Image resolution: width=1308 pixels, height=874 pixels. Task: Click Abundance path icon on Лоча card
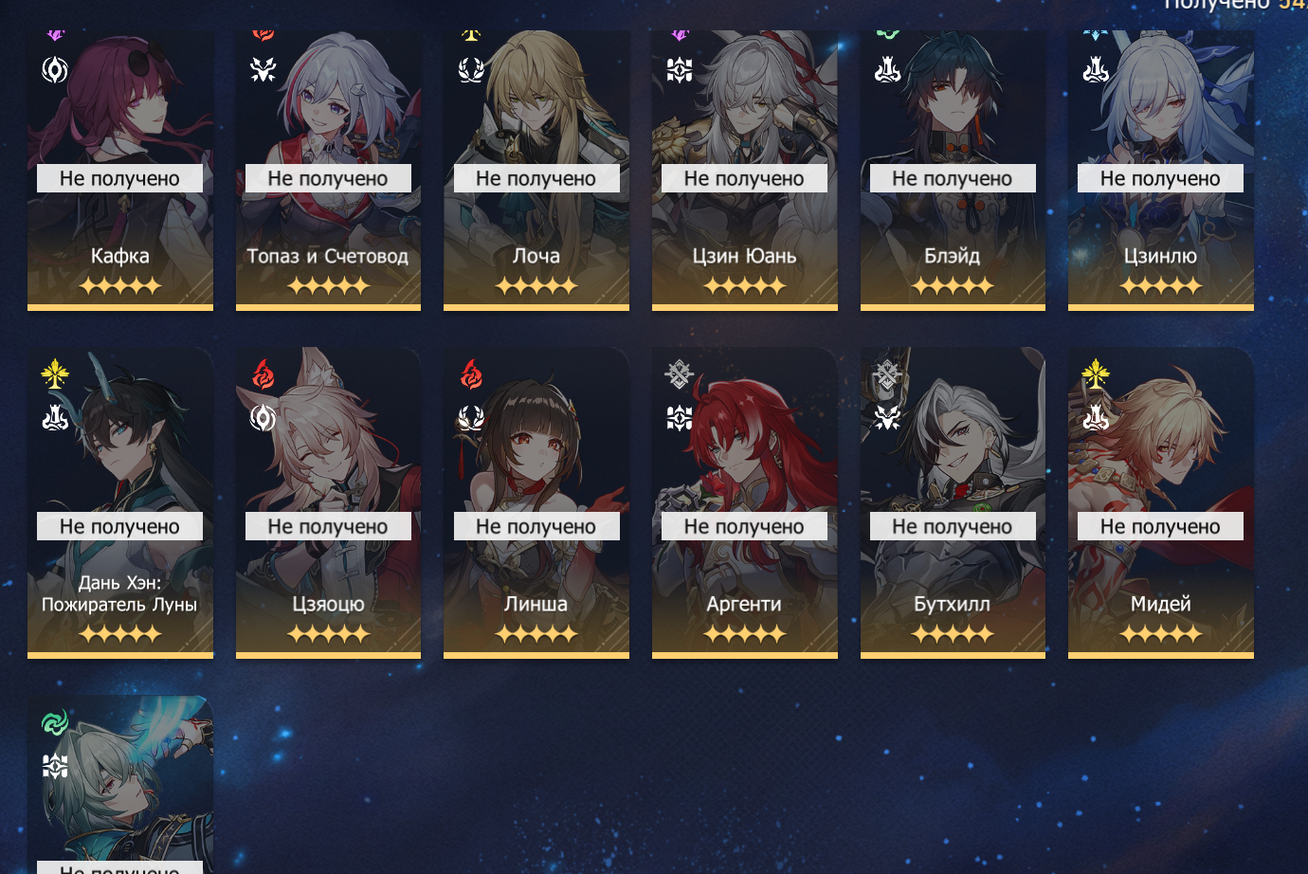click(x=471, y=70)
